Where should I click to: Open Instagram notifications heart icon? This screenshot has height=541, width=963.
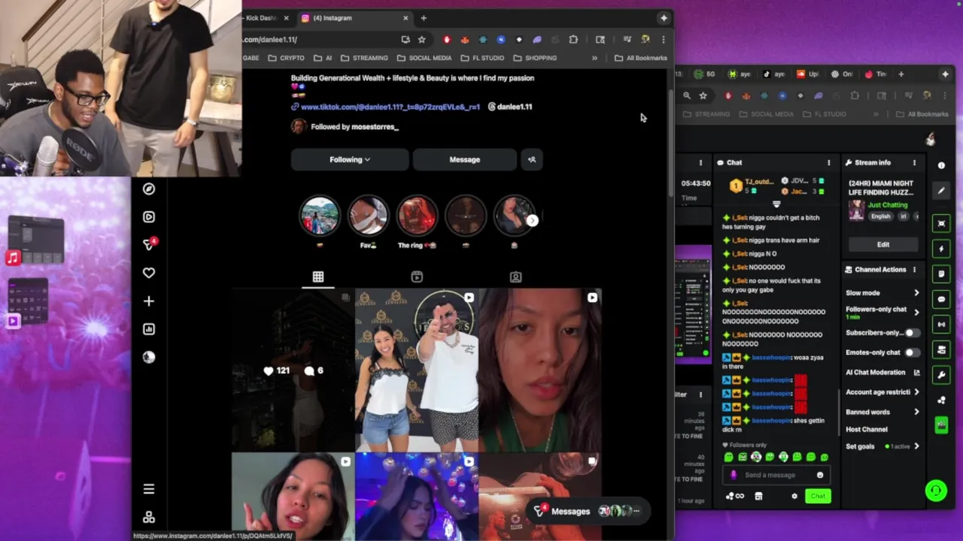(149, 273)
